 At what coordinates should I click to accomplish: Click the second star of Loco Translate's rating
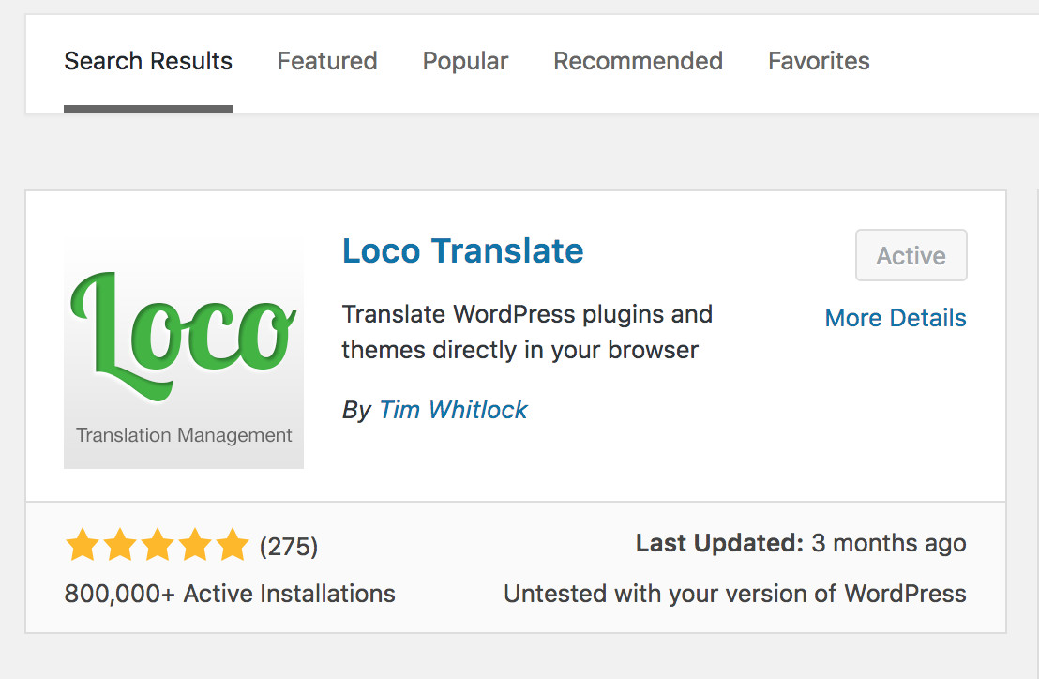tap(119, 544)
